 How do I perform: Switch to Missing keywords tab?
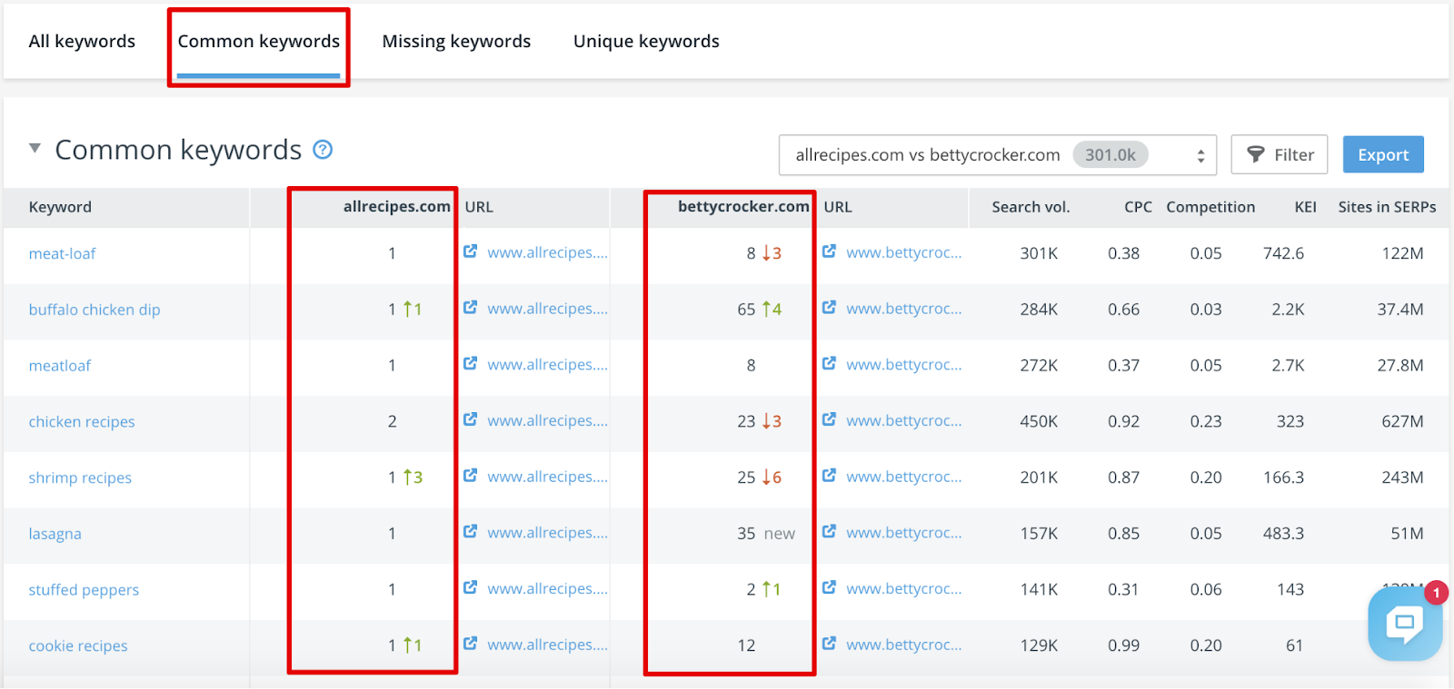[456, 42]
